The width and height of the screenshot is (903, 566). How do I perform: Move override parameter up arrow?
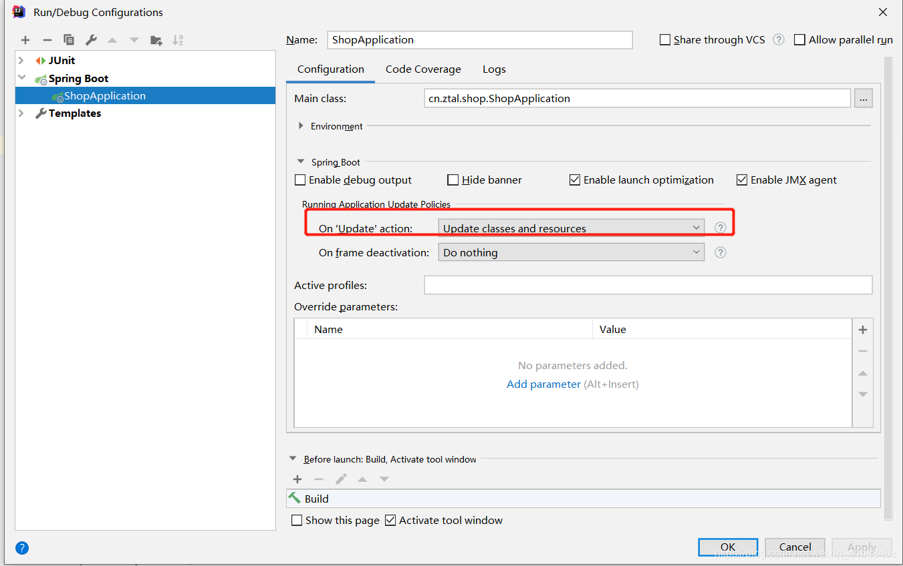(x=863, y=373)
